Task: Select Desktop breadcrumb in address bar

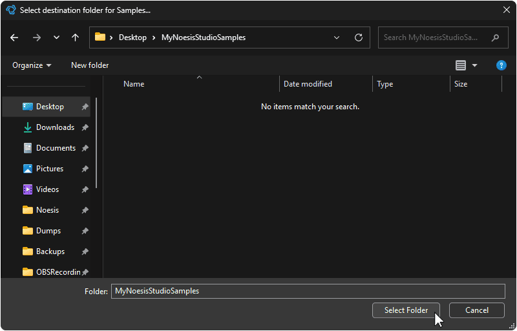Action: coord(132,37)
